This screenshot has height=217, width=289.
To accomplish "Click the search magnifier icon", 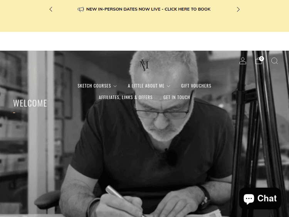I will [x=274, y=61].
